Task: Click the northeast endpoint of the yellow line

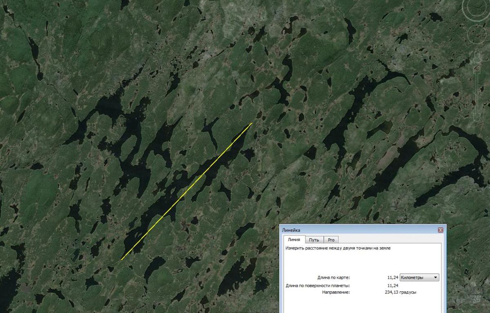Action: (252, 123)
